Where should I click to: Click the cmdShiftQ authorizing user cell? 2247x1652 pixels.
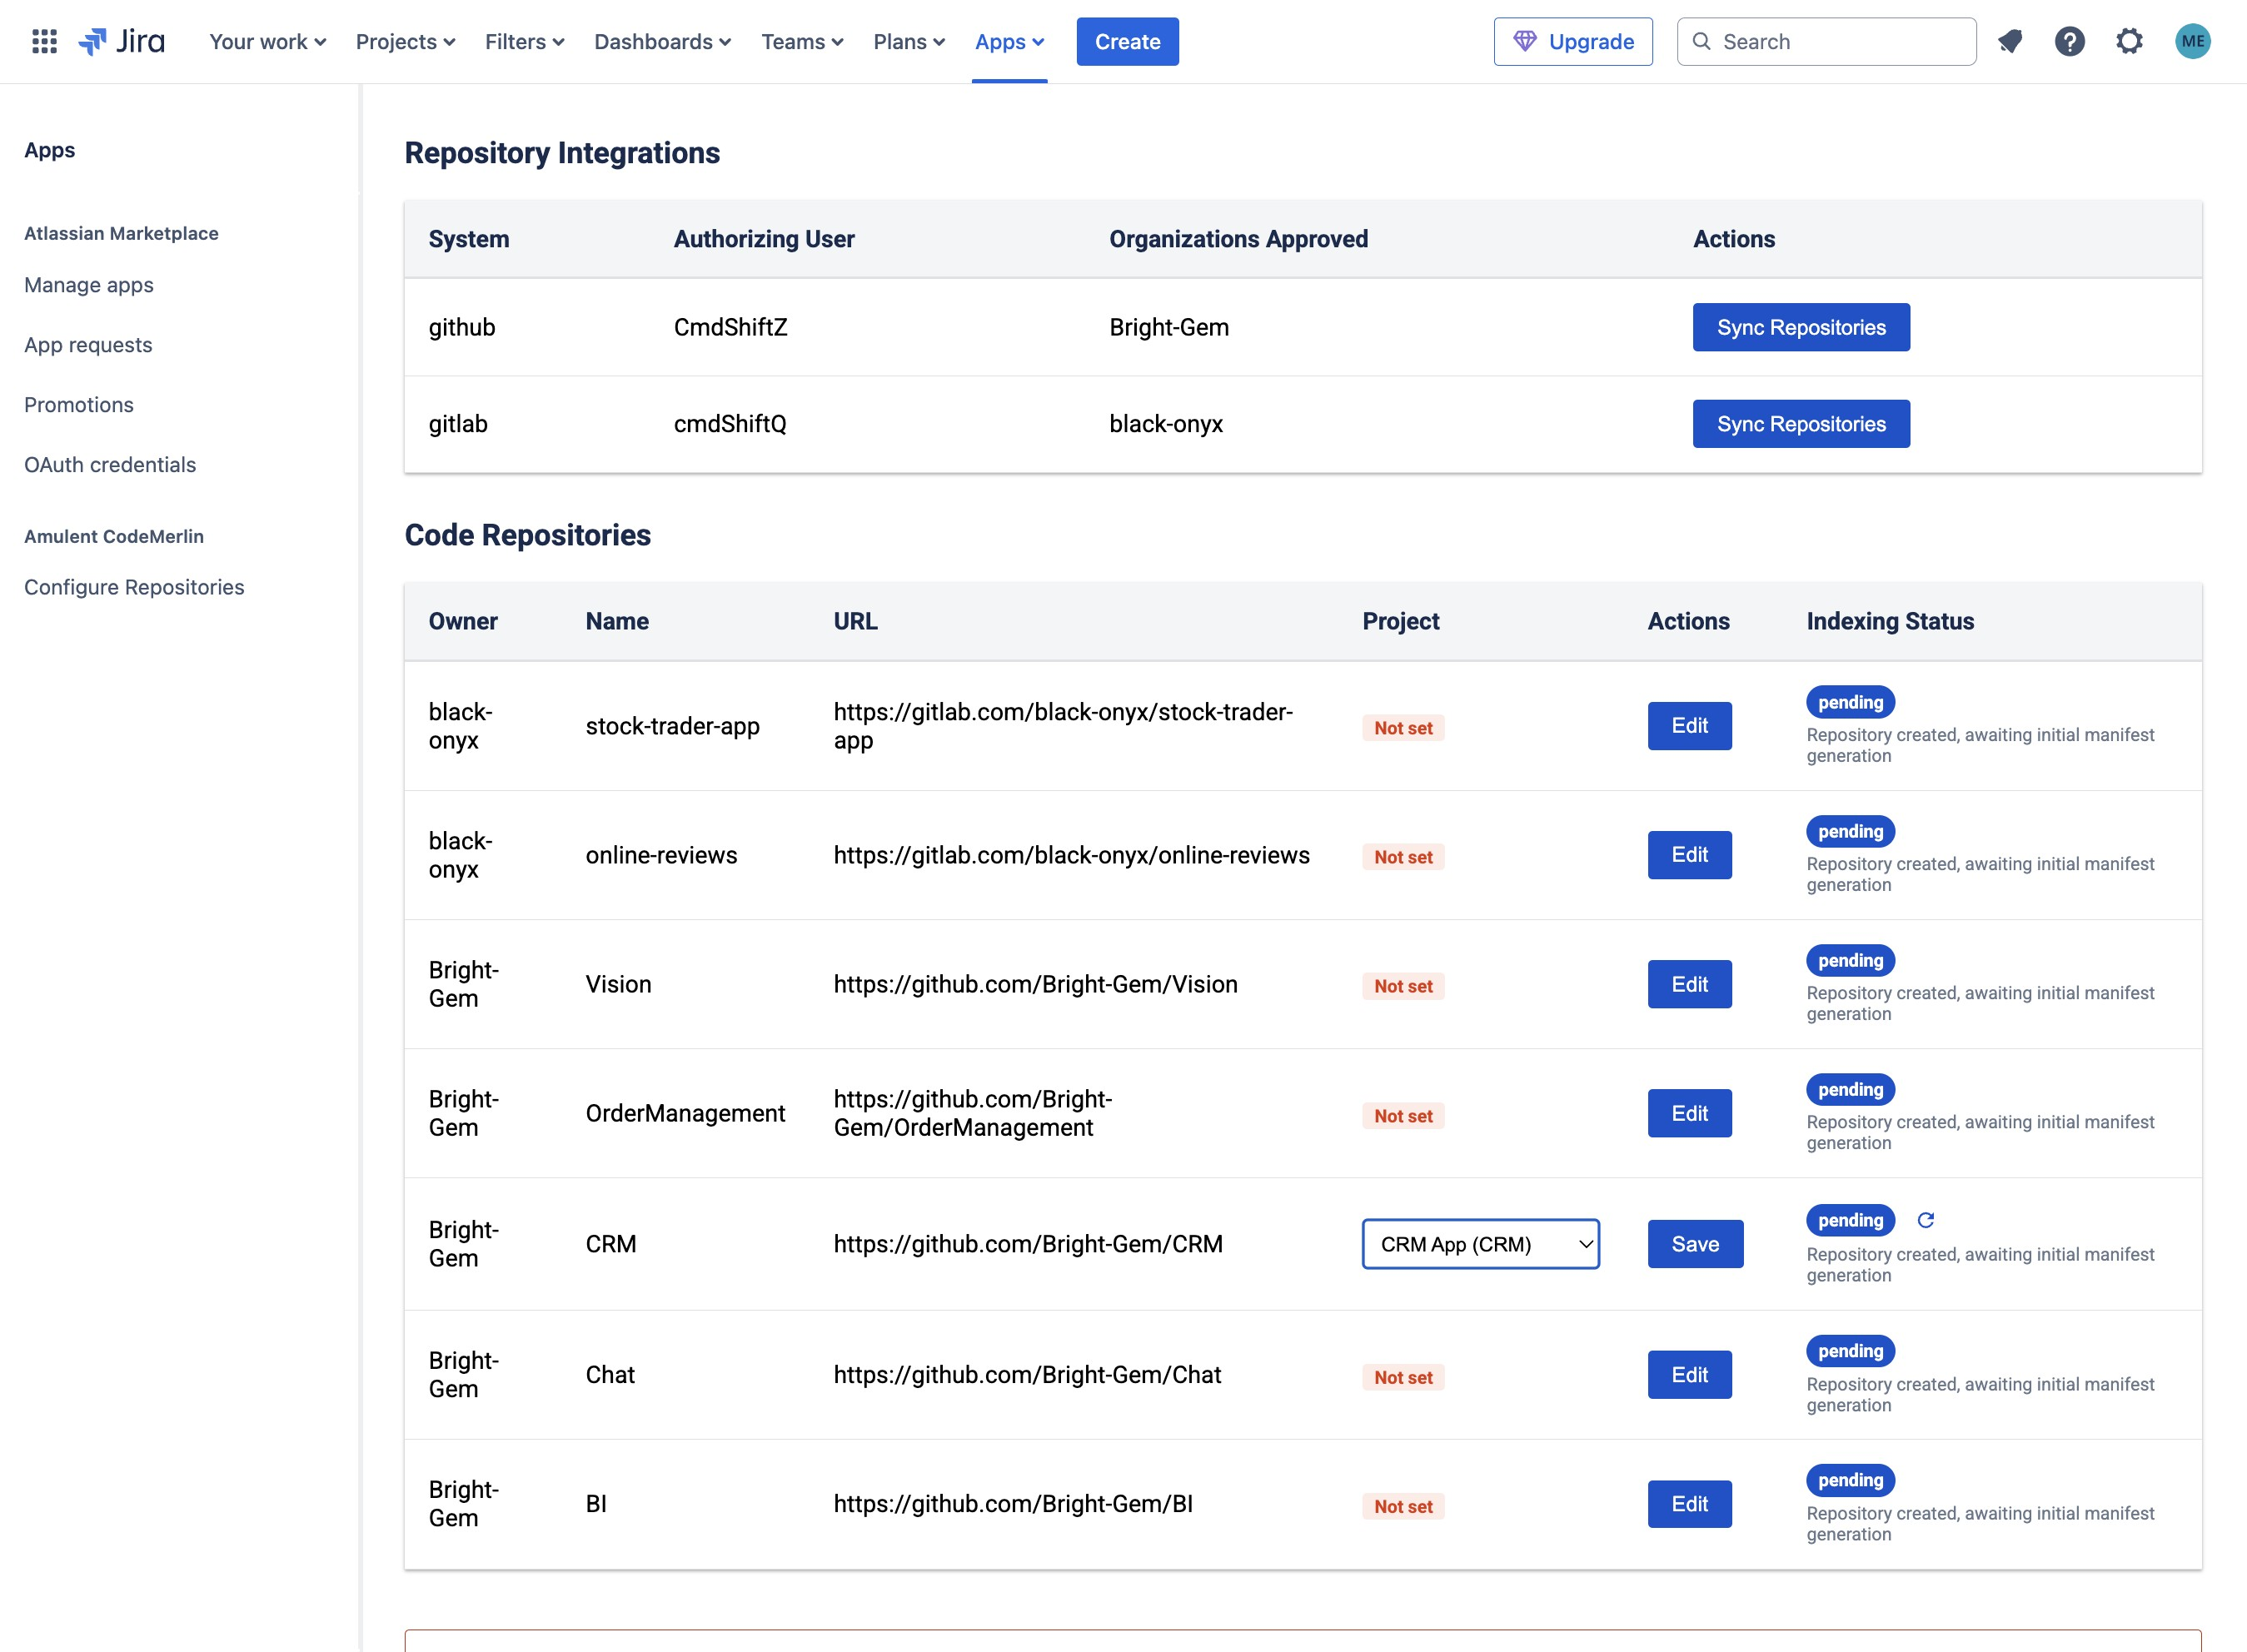[730, 424]
